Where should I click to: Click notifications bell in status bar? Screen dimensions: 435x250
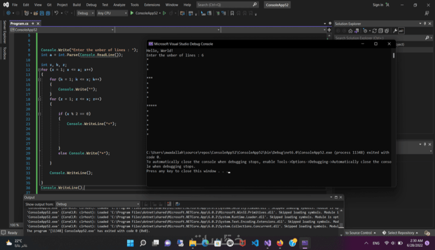pos(427,233)
